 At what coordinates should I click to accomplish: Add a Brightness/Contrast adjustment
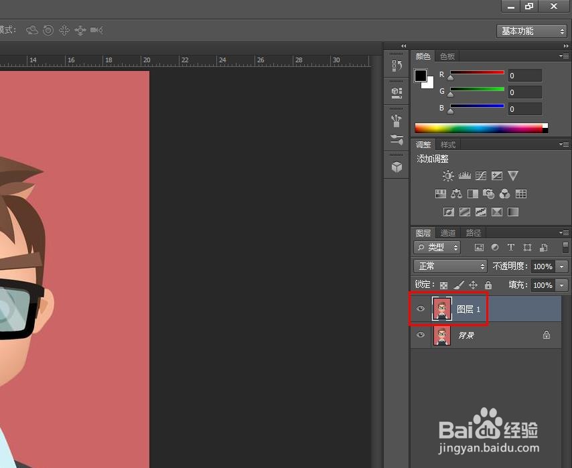pyautogui.click(x=448, y=176)
